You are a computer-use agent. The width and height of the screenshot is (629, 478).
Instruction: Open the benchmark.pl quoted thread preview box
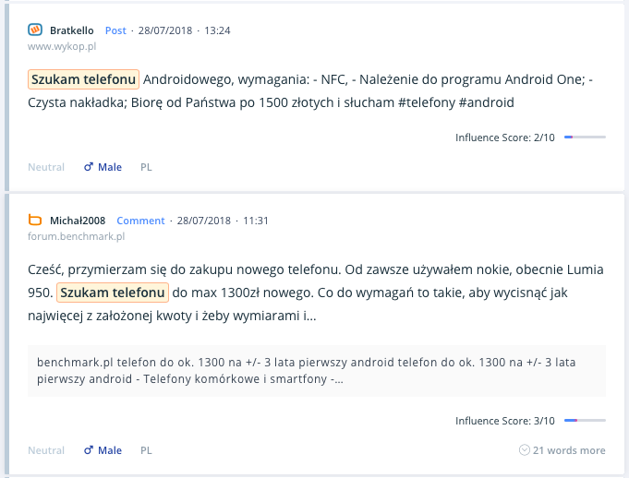click(316, 370)
